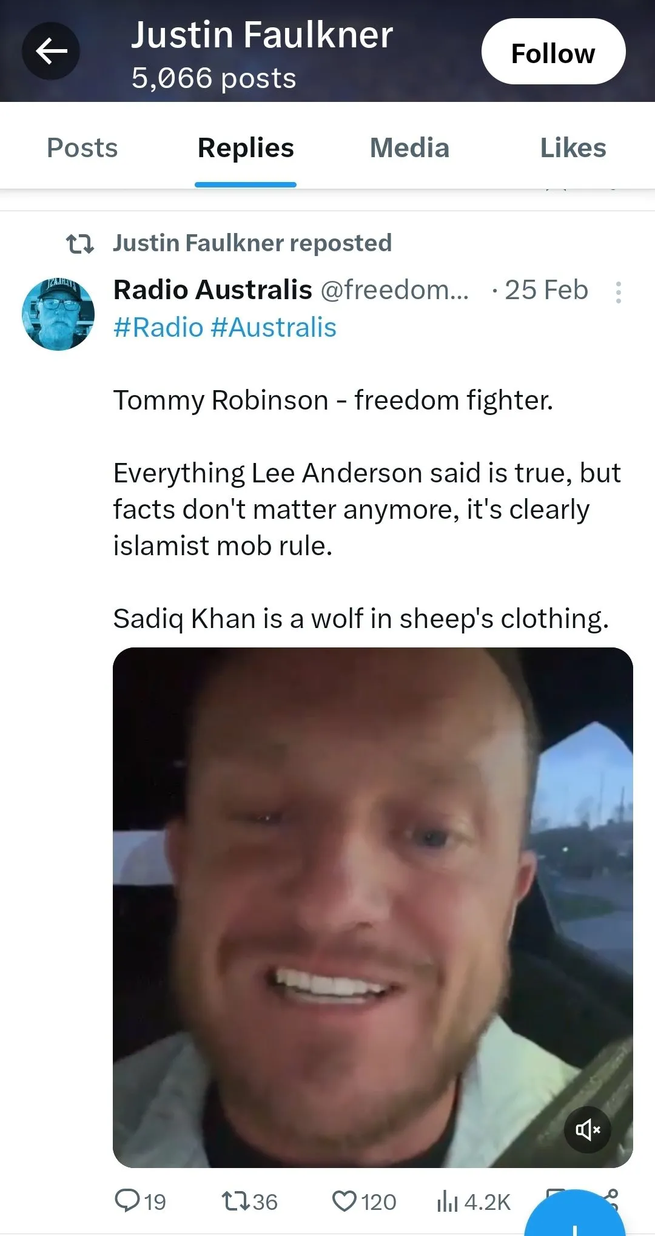Image resolution: width=655 pixels, height=1236 pixels.
Task: Like the post with 120 likes
Action: click(364, 1201)
